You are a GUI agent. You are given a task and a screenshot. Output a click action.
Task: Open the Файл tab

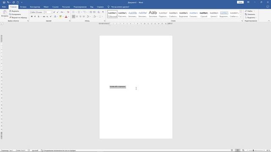click(4, 7)
